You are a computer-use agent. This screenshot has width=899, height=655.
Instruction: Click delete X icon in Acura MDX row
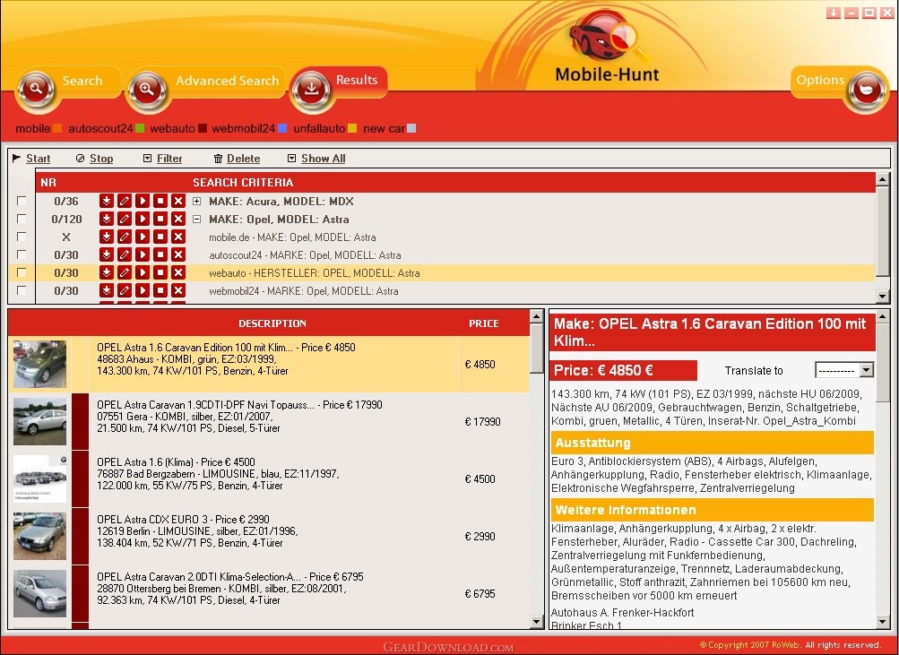pyautogui.click(x=178, y=201)
